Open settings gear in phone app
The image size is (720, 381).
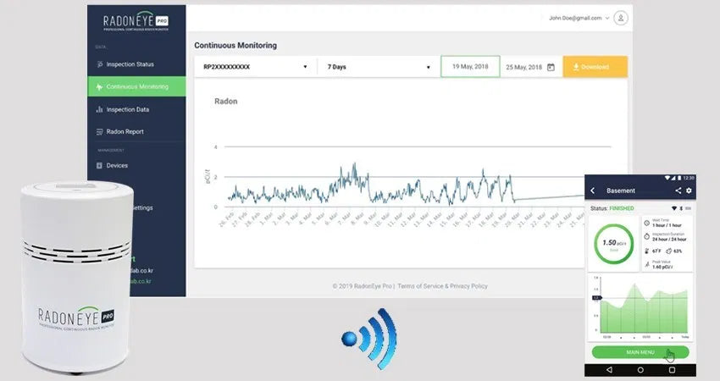pos(689,191)
